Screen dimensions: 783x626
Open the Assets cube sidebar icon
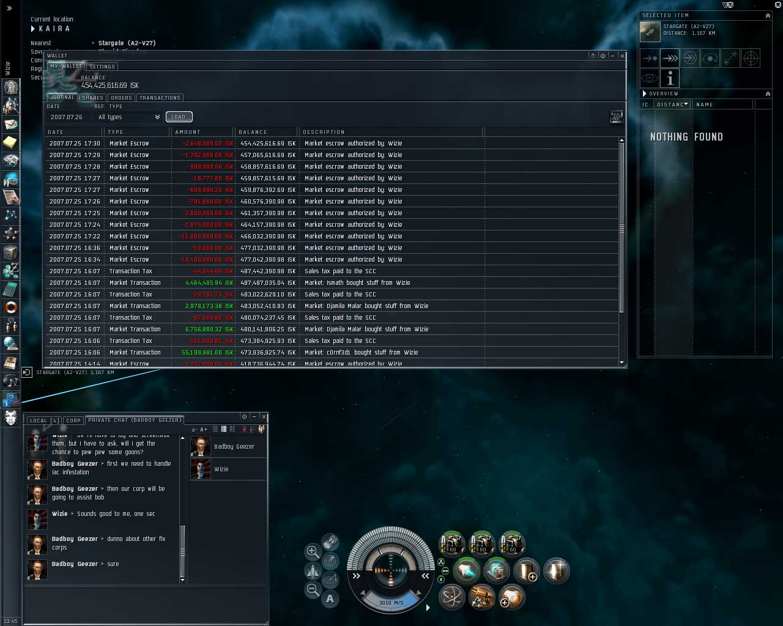coord(11,252)
